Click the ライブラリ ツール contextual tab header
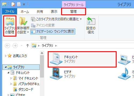Screen dimensions: 134x96 74,5
